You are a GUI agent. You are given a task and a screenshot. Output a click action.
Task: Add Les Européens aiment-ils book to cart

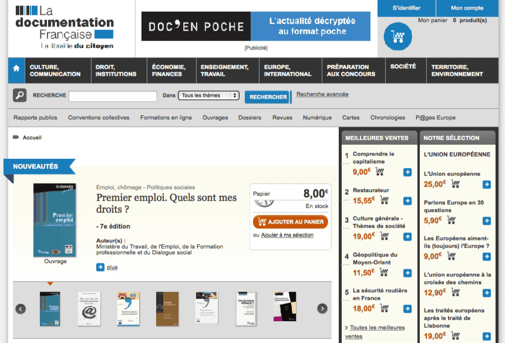click(452, 256)
